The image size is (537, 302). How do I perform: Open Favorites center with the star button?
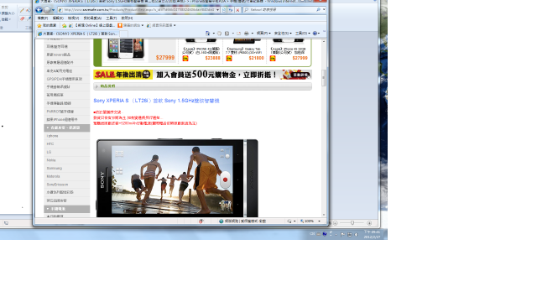(47, 26)
